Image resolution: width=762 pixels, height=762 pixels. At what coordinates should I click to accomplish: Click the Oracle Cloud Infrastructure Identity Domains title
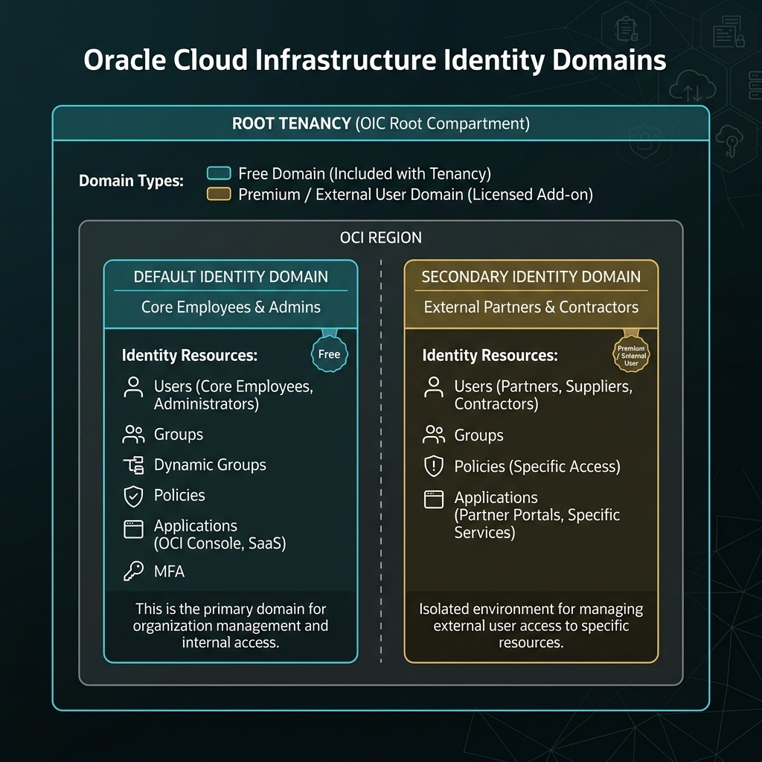(375, 60)
